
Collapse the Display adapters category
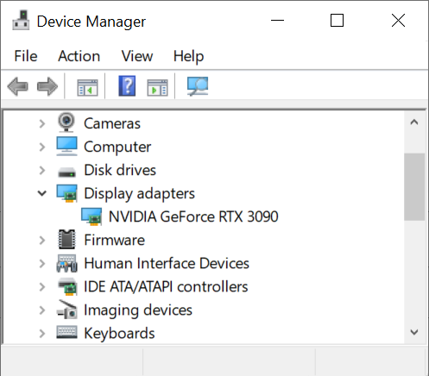42,193
